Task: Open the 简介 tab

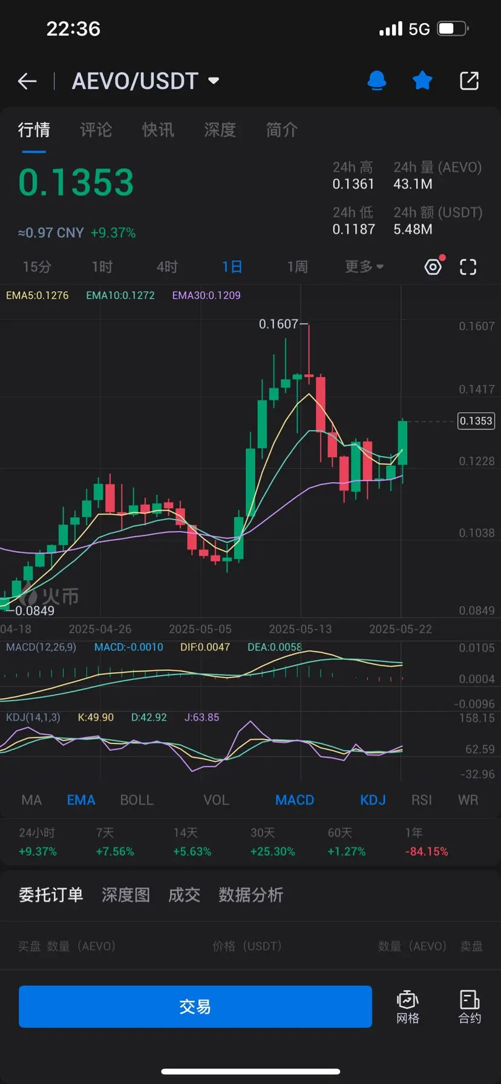Action: (282, 129)
